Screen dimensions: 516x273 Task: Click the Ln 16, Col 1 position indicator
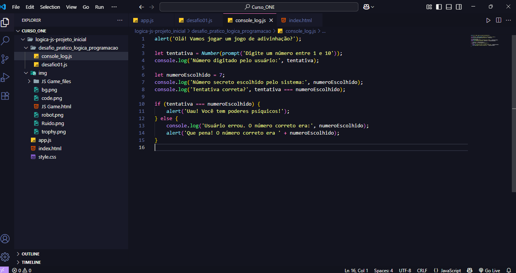356,270
